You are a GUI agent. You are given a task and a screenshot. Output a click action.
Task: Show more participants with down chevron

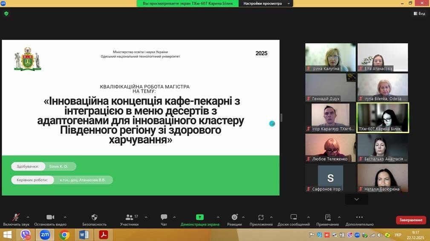pyautogui.click(x=356, y=199)
